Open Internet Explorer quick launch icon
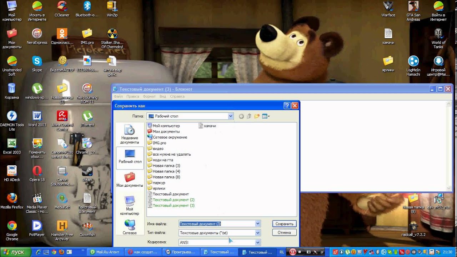Viewport: 457px width, 257px height. [x=39, y=252]
